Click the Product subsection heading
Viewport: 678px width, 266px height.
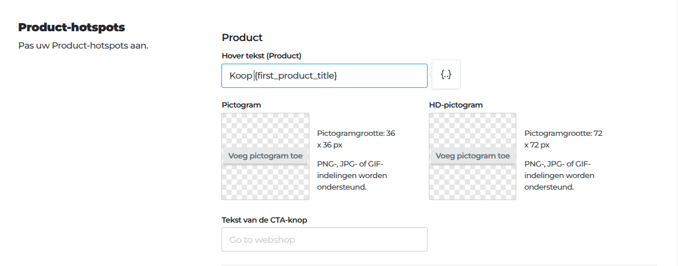coord(242,38)
